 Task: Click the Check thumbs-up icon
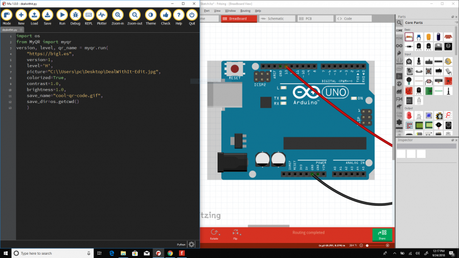click(x=165, y=16)
